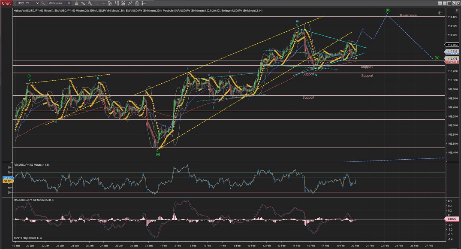The height and width of the screenshot is (249, 461).
Task: Click the white return arrow on chart
Action: click(x=440, y=13)
